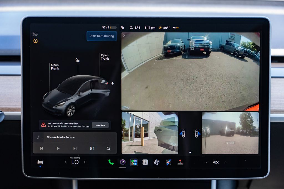284x189 pixels.
Task: Select the rear camera main view
Action: [x=190, y=72]
